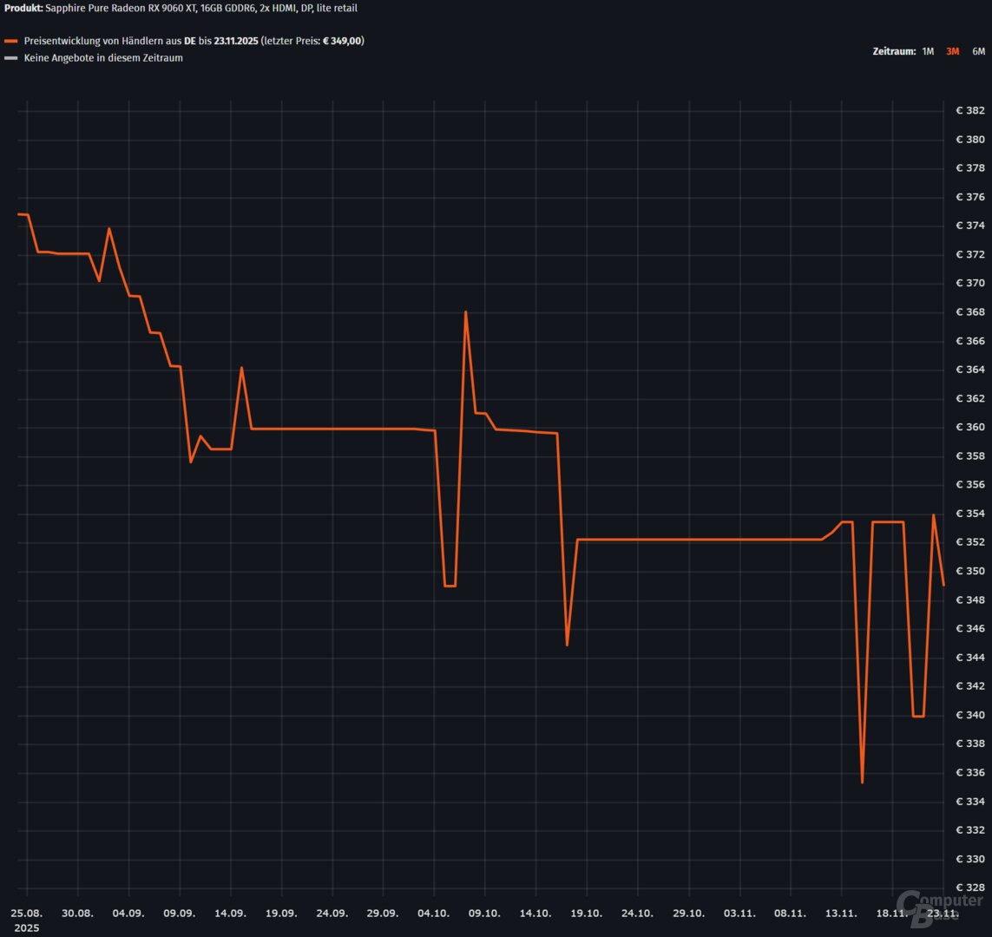Click the 'Keine Angebote in diesem Zeitraum' label
The height and width of the screenshot is (937, 992).
[103, 58]
